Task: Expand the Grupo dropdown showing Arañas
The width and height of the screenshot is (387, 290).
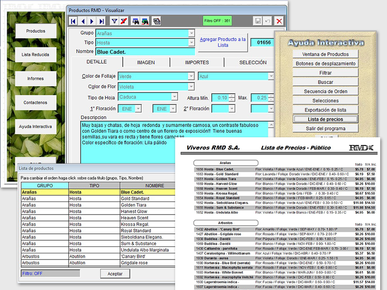Action: 192,33
